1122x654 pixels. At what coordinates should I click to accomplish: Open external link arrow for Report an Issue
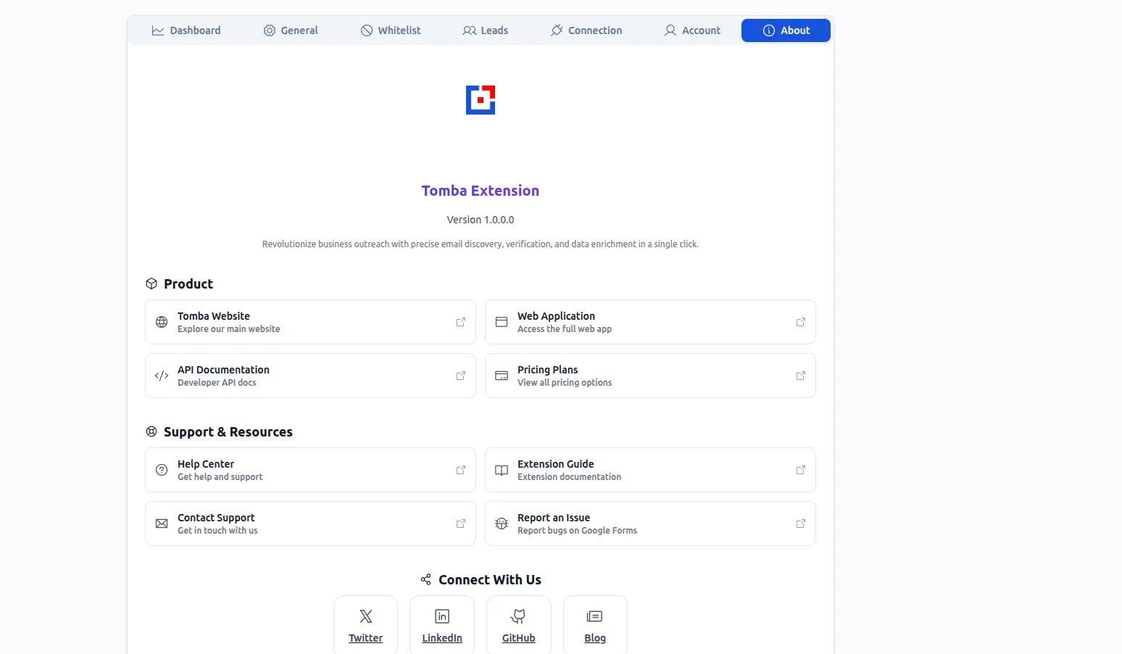(x=801, y=523)
